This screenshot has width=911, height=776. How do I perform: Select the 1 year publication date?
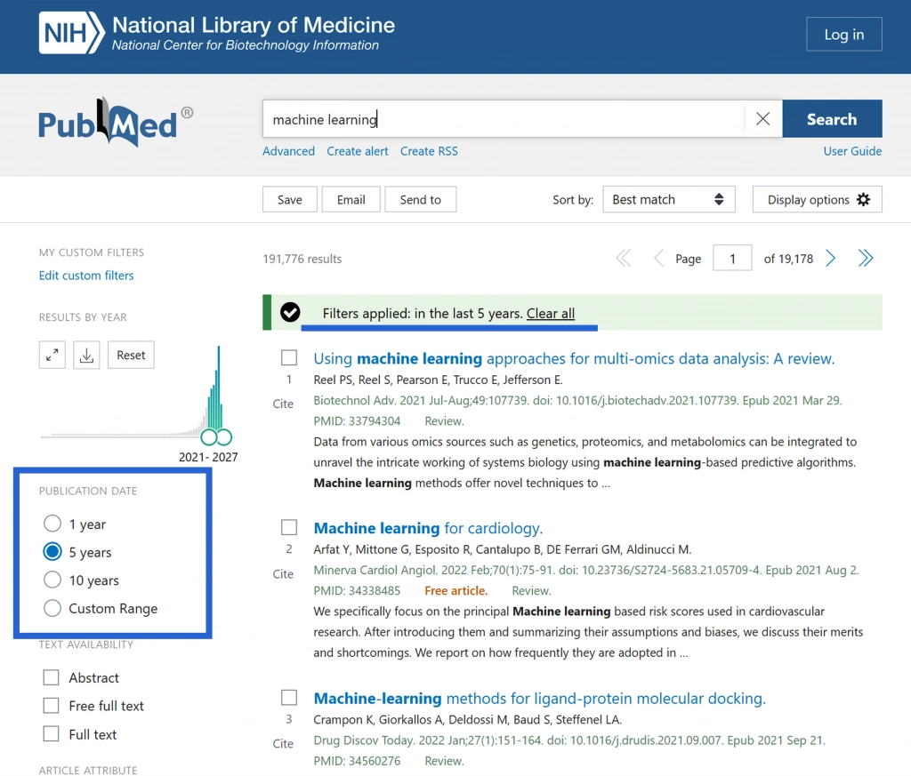click(52, 524)
